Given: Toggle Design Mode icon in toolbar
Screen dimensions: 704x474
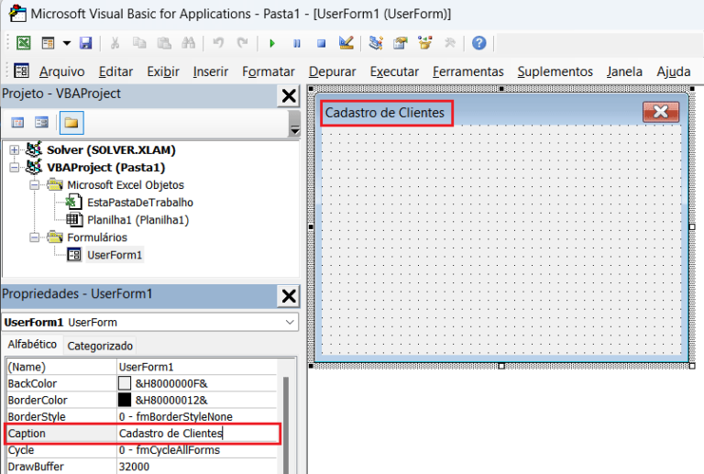Looking at the screenshot, I should pyautogui.click(x=346, y=43).
